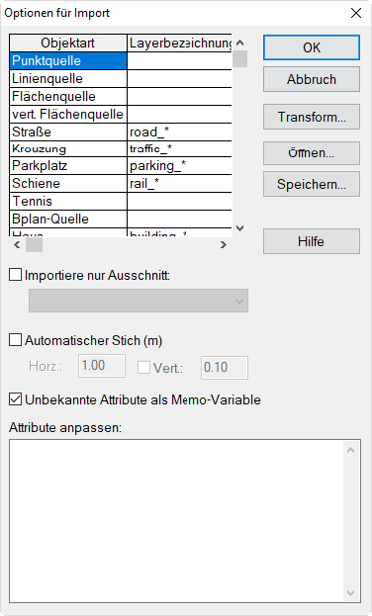This screenshot has width=372, height=616.
Task: Select the Flächenquelle row
Action: (121, 96)
